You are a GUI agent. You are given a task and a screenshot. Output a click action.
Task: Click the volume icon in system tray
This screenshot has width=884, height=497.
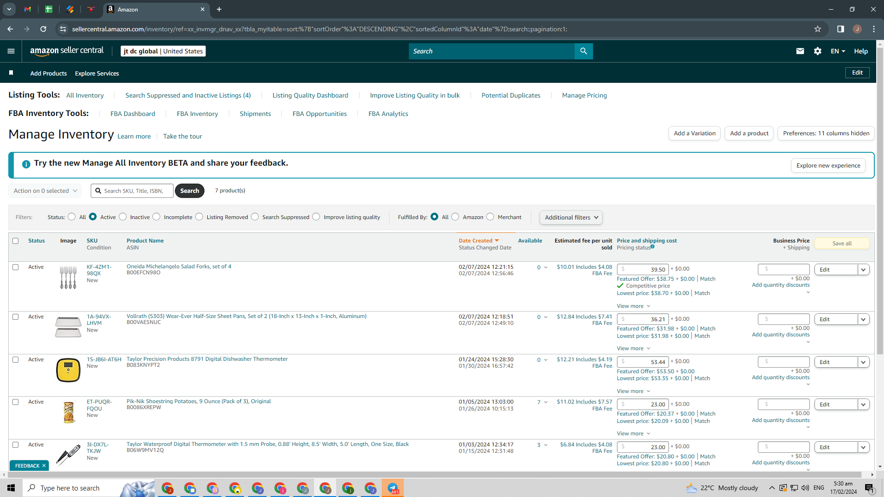[805, 488]
